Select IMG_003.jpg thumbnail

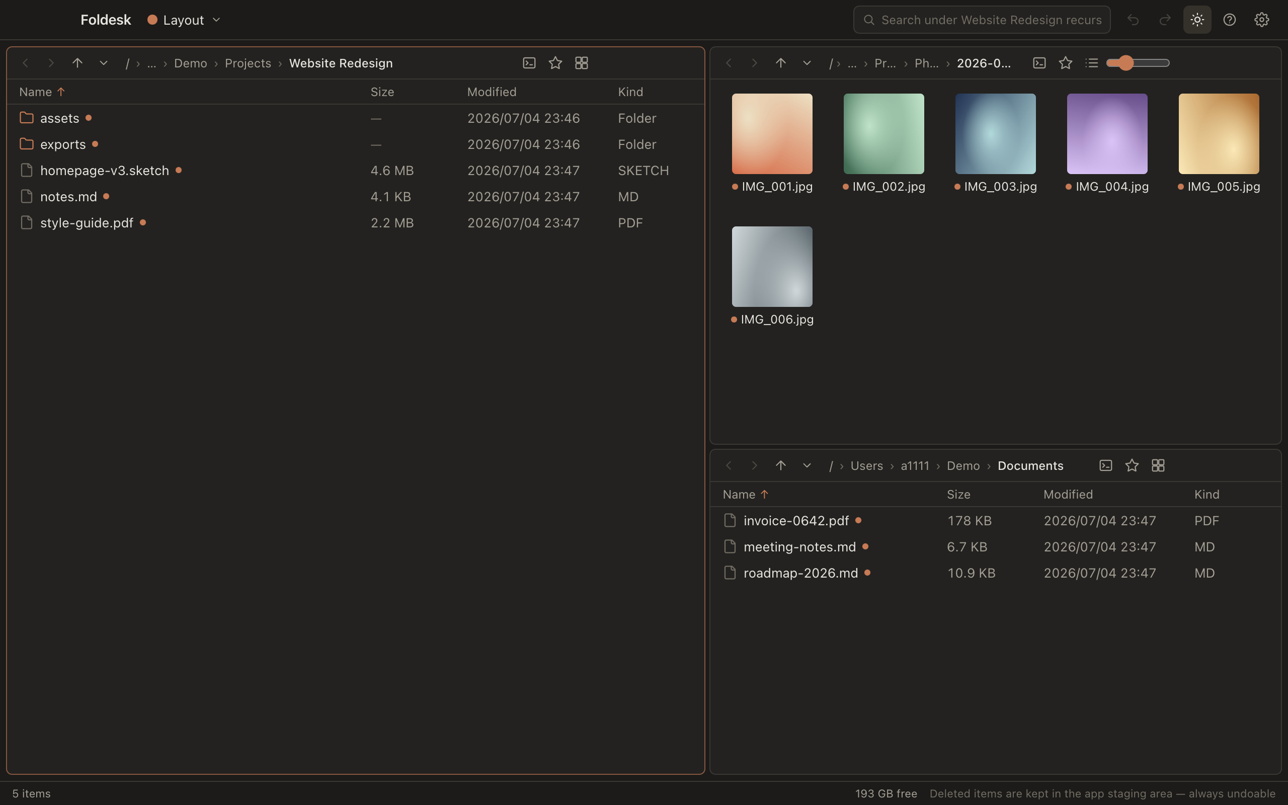(x=996, y=143)
